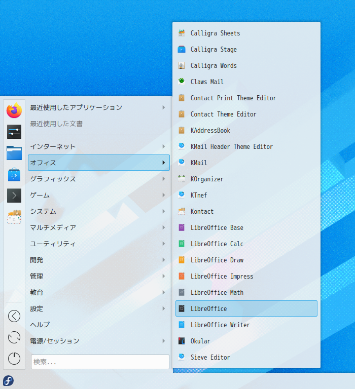This screenshot has height=389, width=355.
Task: Click the KMail envelope icon
Action: tap(182, 163)
